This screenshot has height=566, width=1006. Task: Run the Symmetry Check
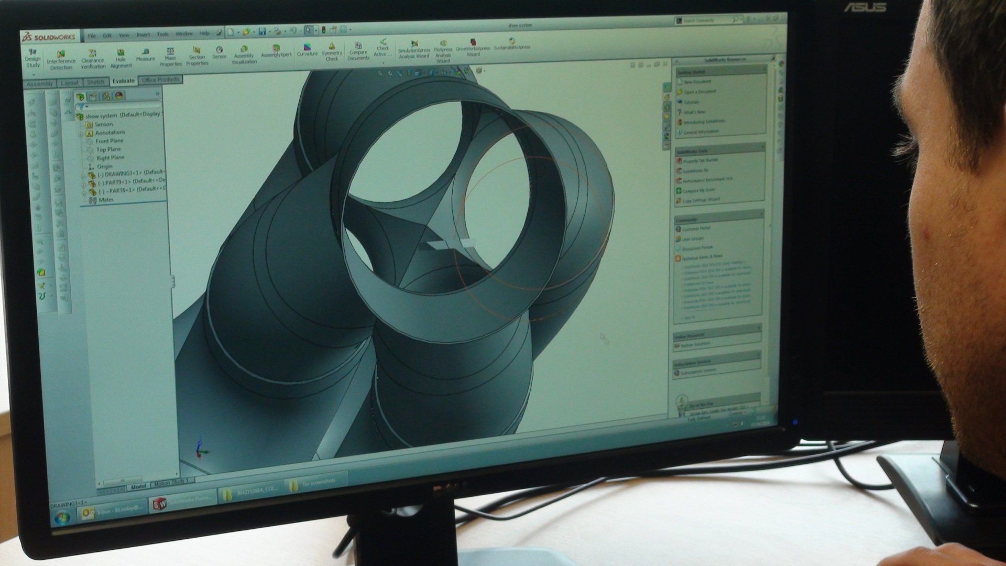tap(332, 52)
